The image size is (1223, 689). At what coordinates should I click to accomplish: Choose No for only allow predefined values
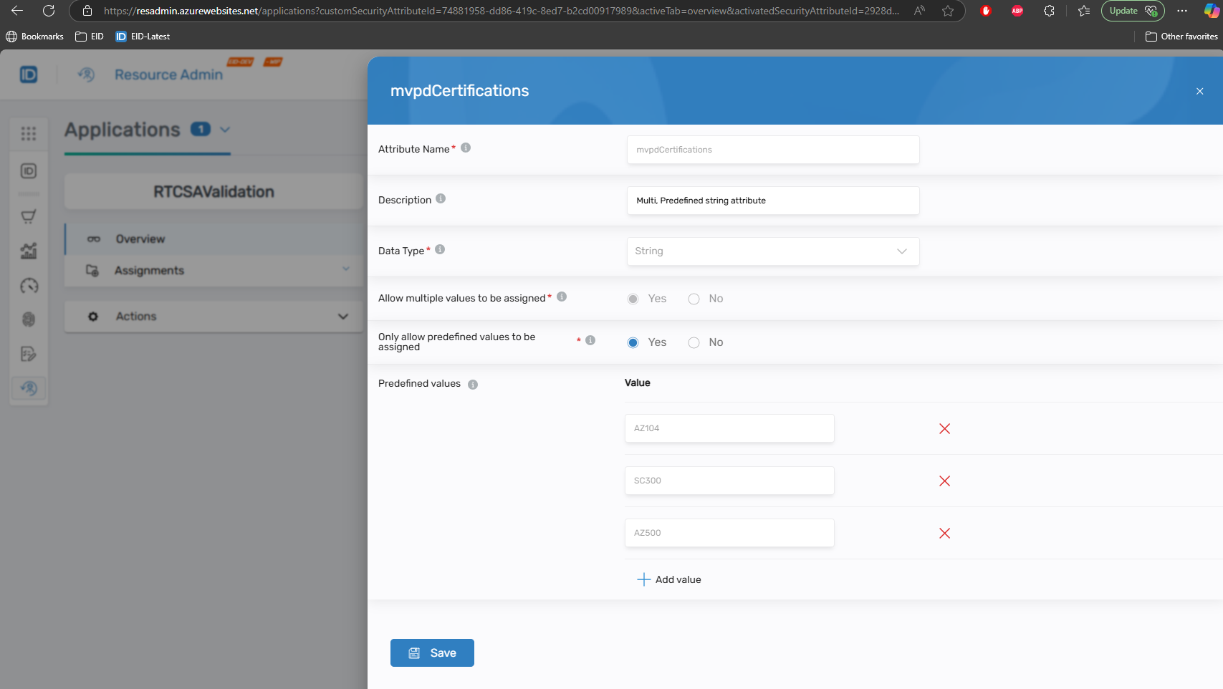tap(694, 342)
